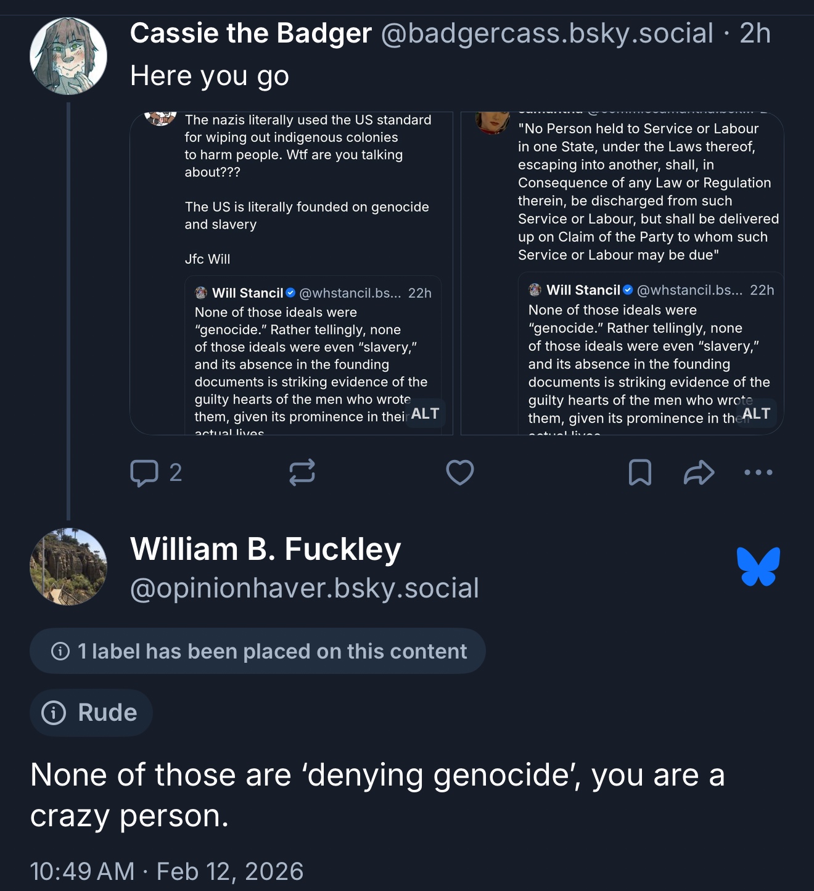Open William B. Fuckley's profile picture

point(68,567)
